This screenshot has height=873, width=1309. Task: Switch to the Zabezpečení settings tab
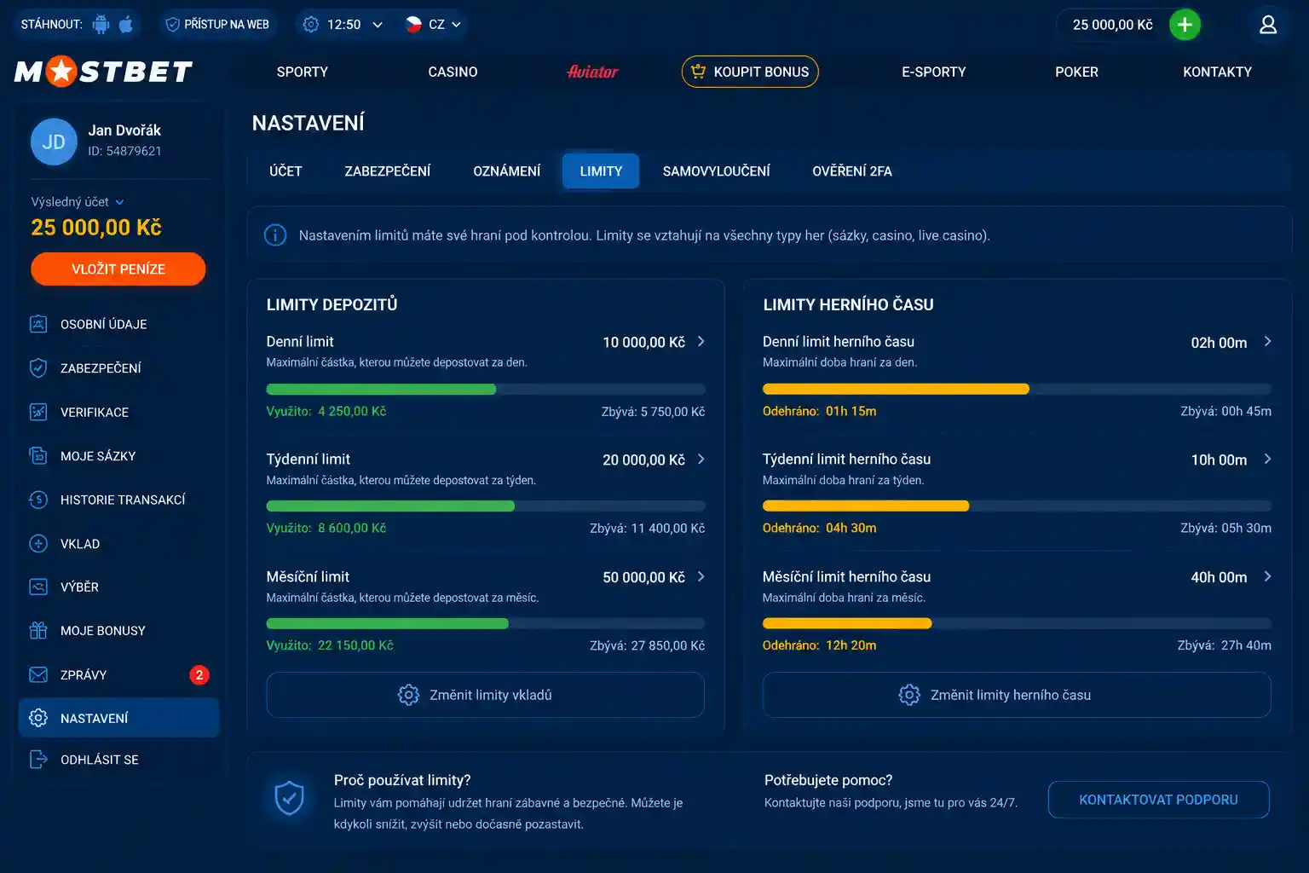(388, 171)
